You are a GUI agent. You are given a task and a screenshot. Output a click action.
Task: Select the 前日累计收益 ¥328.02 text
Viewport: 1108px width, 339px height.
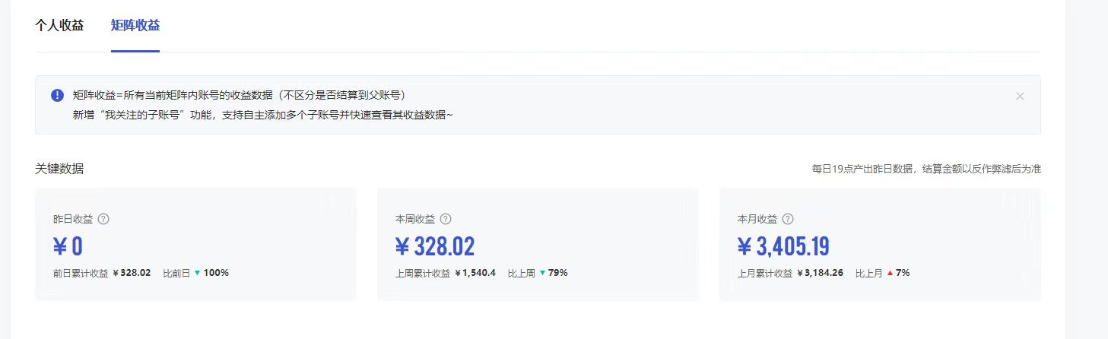tap(102, 273)
